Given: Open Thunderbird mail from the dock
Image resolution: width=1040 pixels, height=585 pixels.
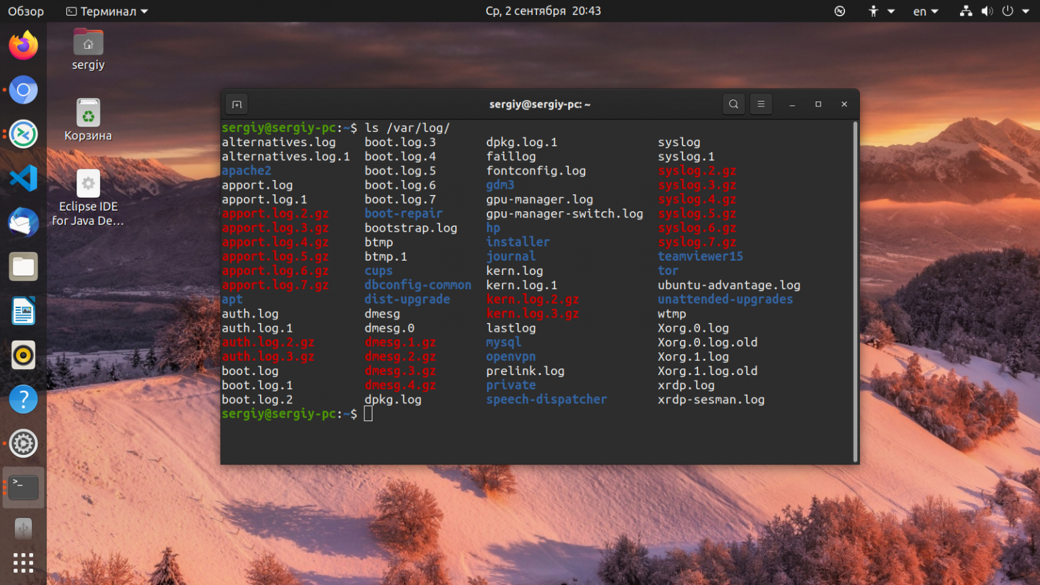Looking at the screenshot, I should pyautogui.click(x=23, y=222).
